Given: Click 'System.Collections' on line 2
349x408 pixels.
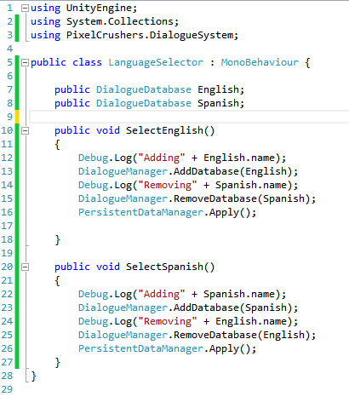Looking at the screenshot, I should click(119, 21).
